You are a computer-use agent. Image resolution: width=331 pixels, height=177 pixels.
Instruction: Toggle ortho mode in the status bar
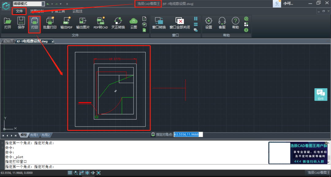click(x=82, y=173)
